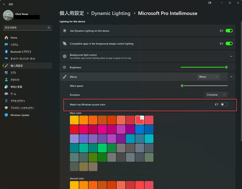242x189 pixels.
Task: Expand Background light control section
Action: click(231, 56)
